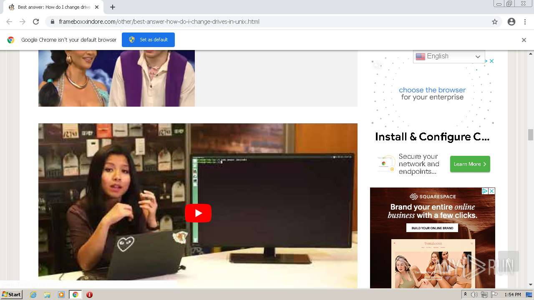Click the 'Set as default' button

point(148,40)
